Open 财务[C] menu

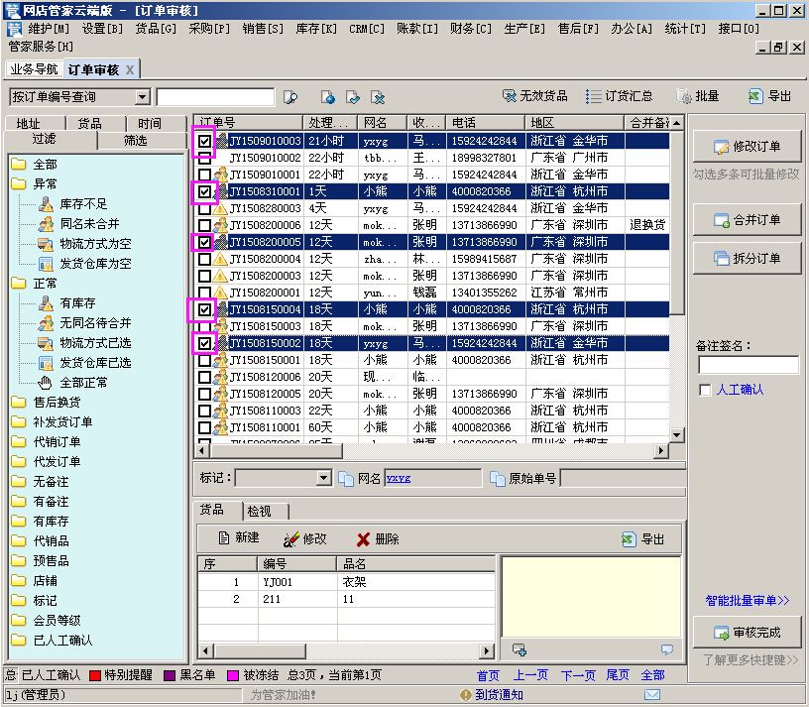(x=471, y=29)
